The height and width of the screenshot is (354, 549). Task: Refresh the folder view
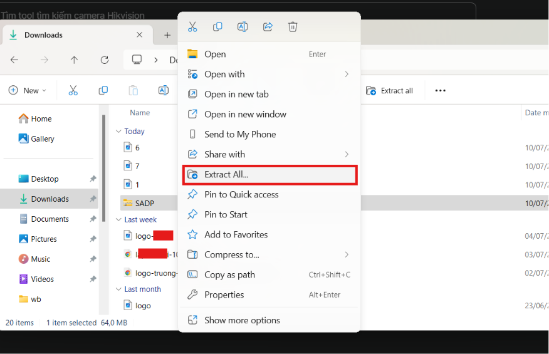[104, 60]
